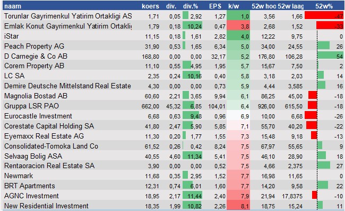Select the '52w hoog' column header
Screen dimensions: 345x211
(x=264, y=6)
